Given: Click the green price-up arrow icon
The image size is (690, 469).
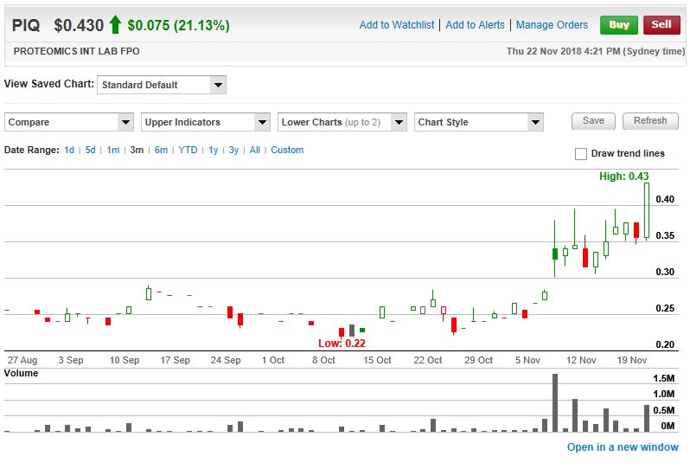Looking at the screenshot, I should 115,24.
